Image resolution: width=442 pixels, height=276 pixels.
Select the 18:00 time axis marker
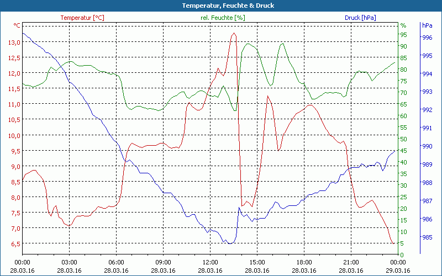pyautogui.click(x=304, y=262)
